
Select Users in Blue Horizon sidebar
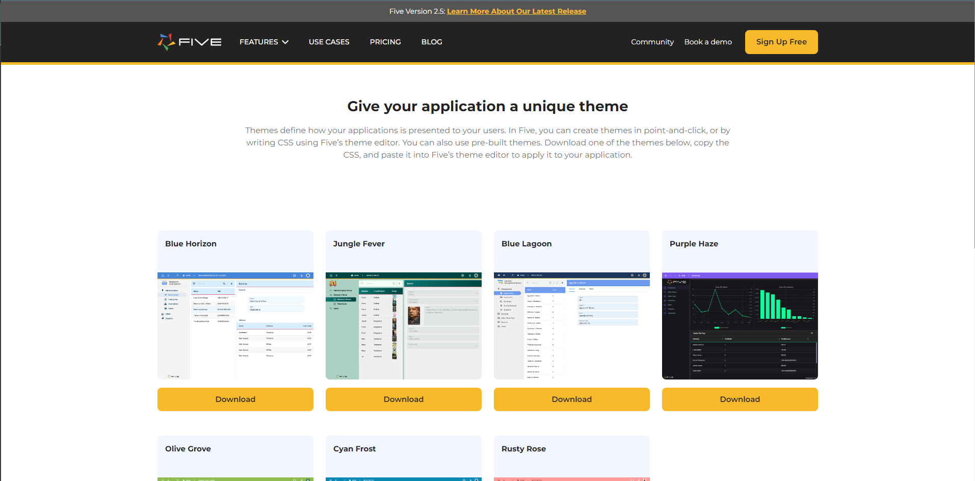pyautogui.click(x=171, y=308)
